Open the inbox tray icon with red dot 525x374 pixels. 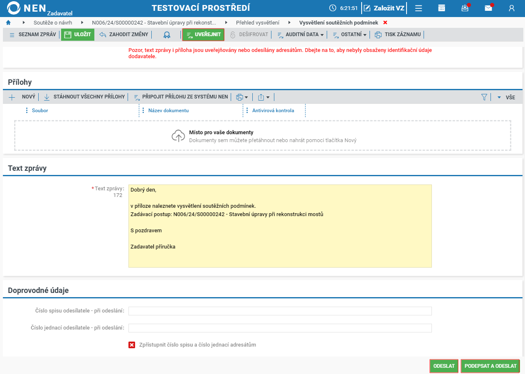[x=465, y=8]
